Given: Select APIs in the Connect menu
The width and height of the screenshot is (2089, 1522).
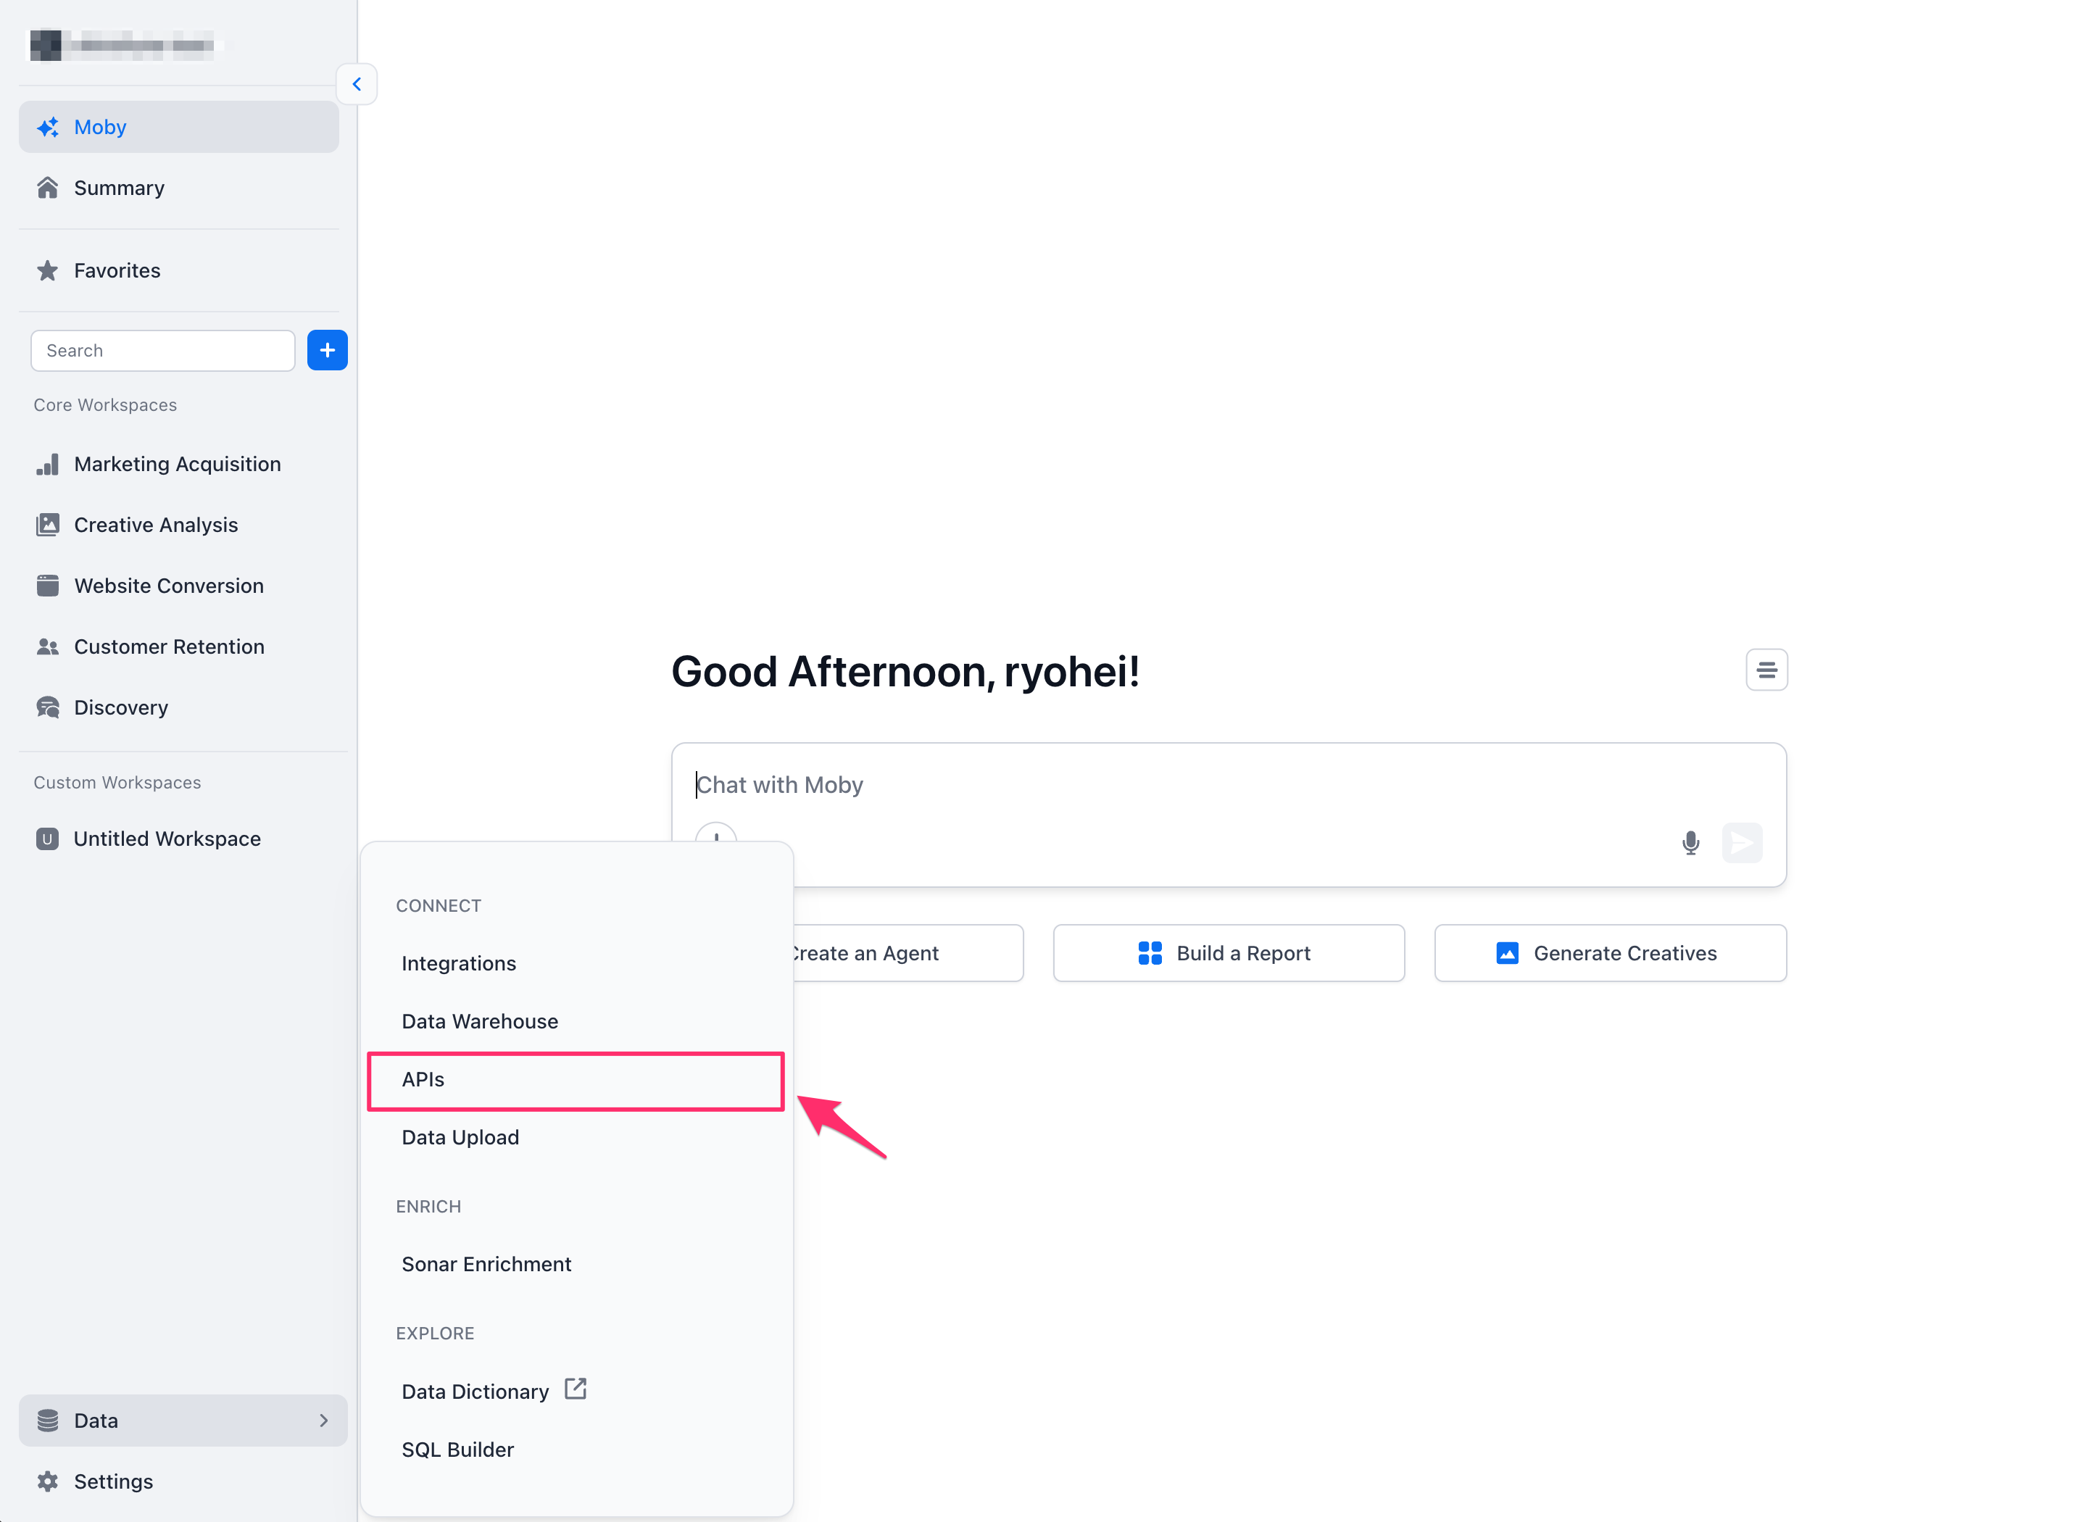Looking at the screenshot, I should click(576, 1080).
